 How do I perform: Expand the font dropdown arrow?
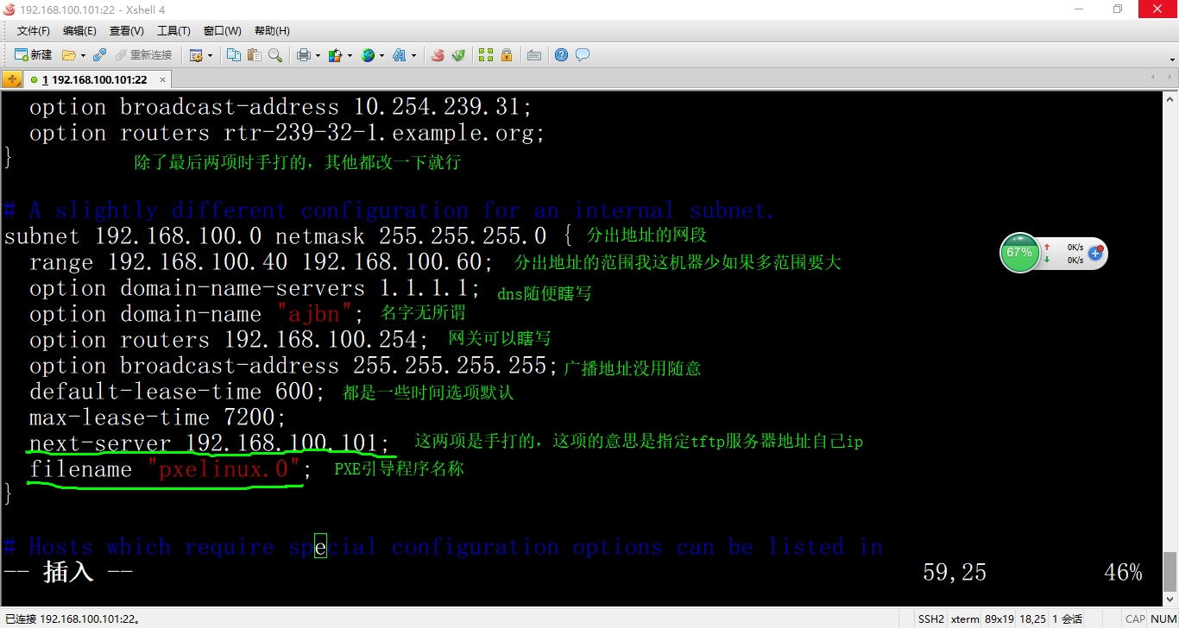click(413, 55)
